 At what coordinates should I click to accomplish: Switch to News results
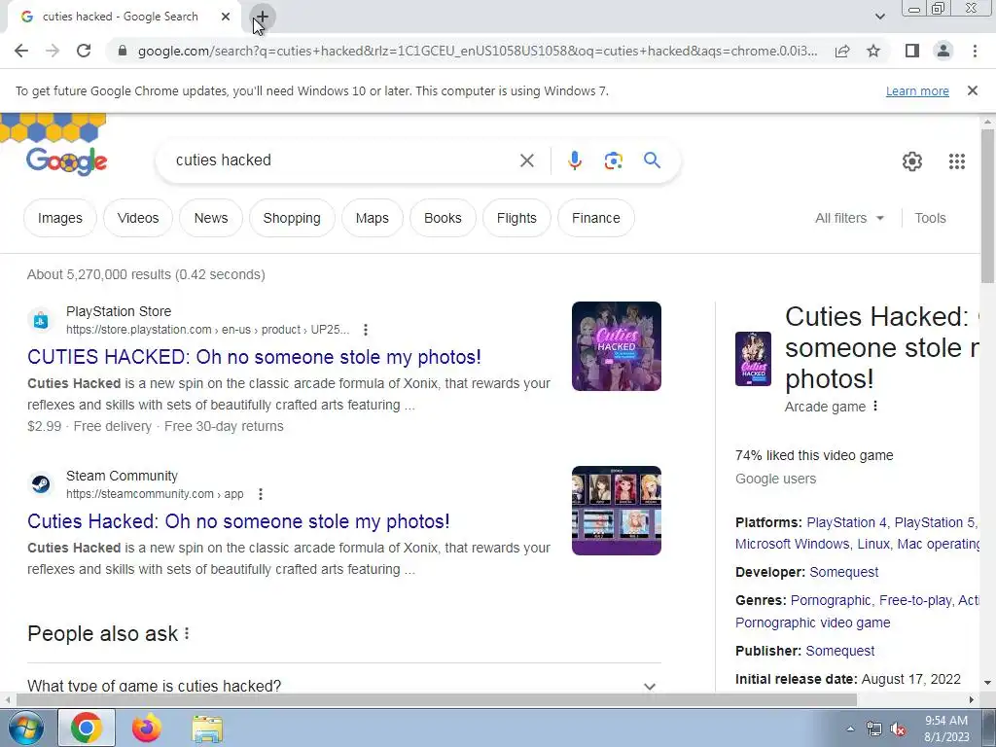tap(211, 218)
